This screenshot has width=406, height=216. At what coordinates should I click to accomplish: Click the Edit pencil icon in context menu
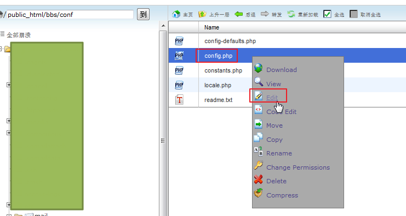[x=259, y=95]
